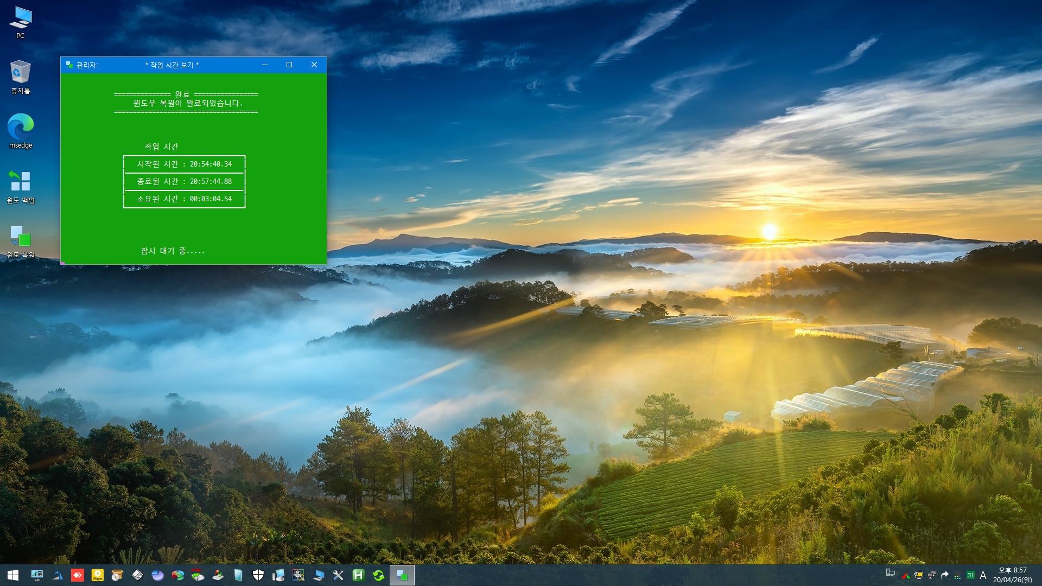Open the equalizer bars tray icon
Image resolution: width=1042 pixels, height=586 pixels.
tap(957, 575)
